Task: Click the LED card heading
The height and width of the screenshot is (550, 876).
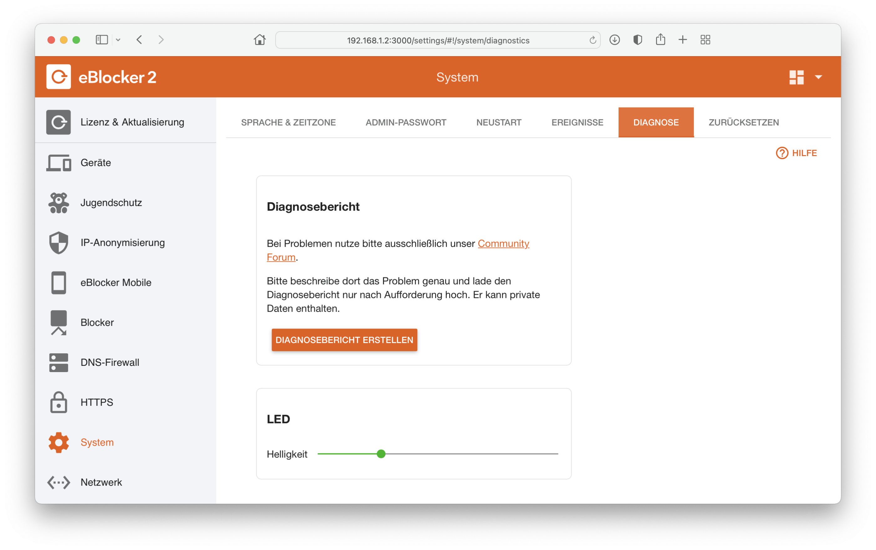Action: (x=278, y=419)
